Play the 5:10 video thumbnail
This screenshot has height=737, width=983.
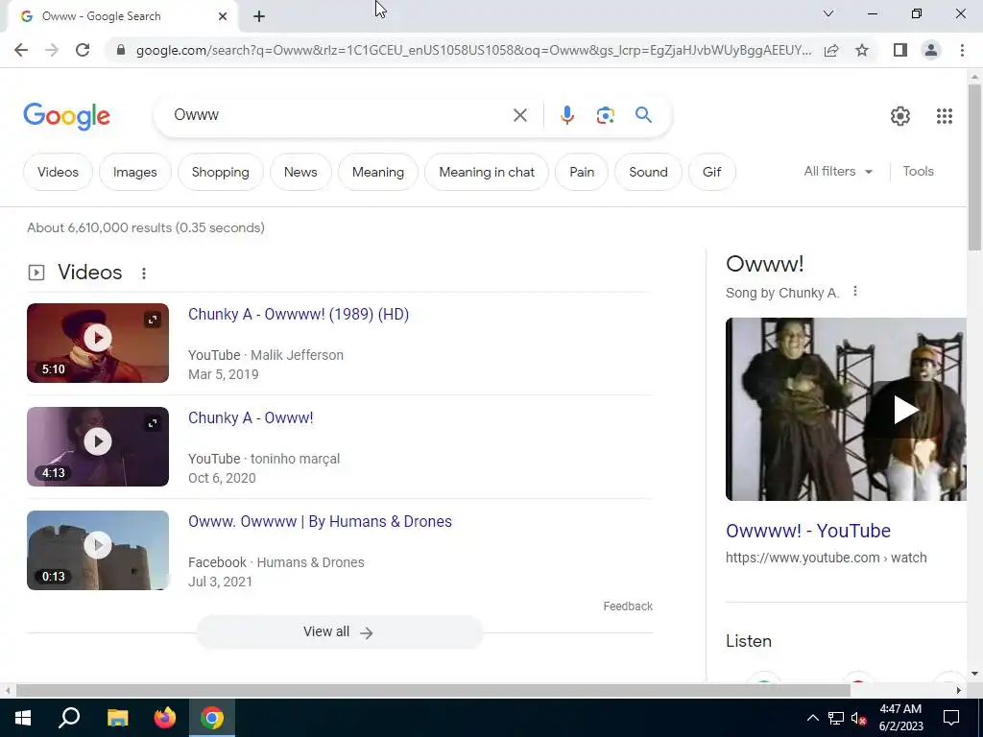point(98,343)
